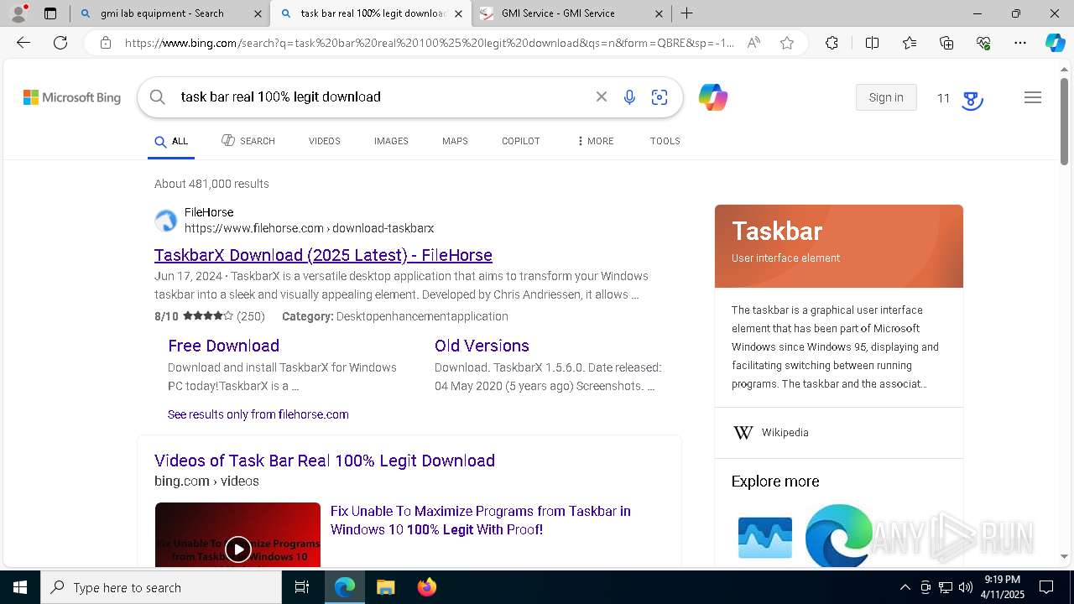Viewport: 1074px width, 604px height.
Task: Open the volume control in tray
Action: [965, 587]
